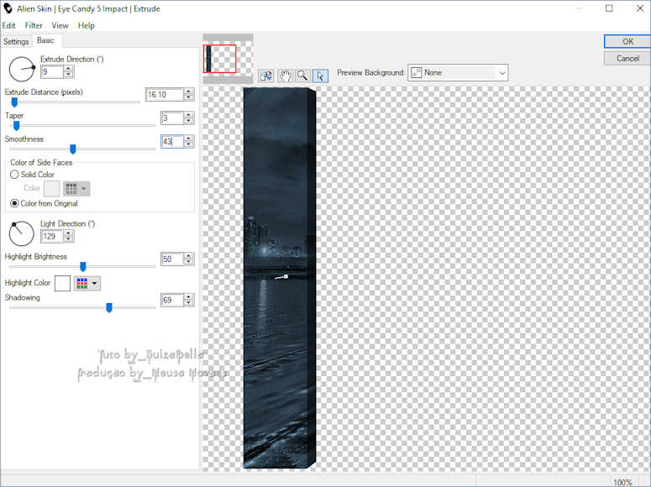Open the Filter menu

tap(34, 25)
